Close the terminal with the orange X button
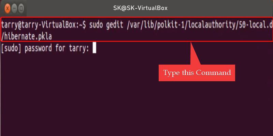 coord(7,7)
